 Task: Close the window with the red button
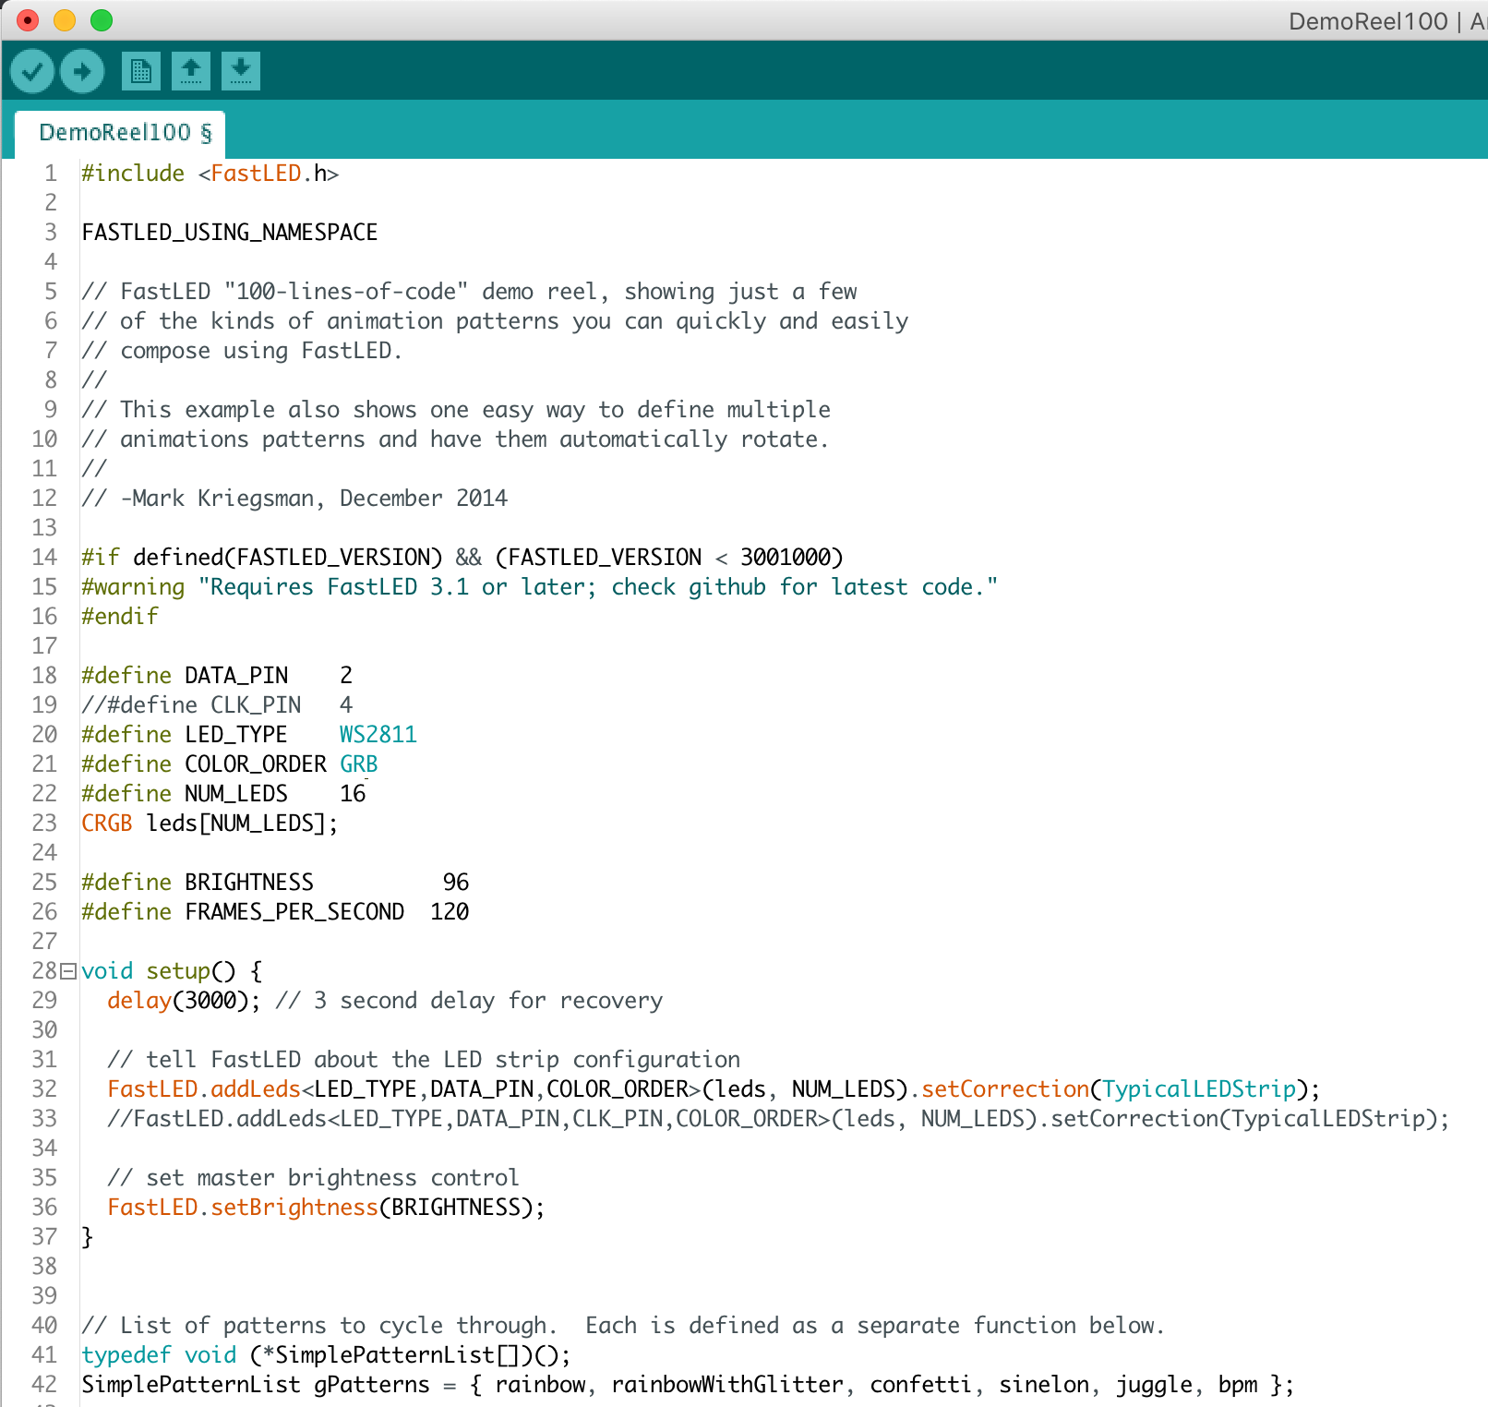pyautogui.click(x=28, y=20)
